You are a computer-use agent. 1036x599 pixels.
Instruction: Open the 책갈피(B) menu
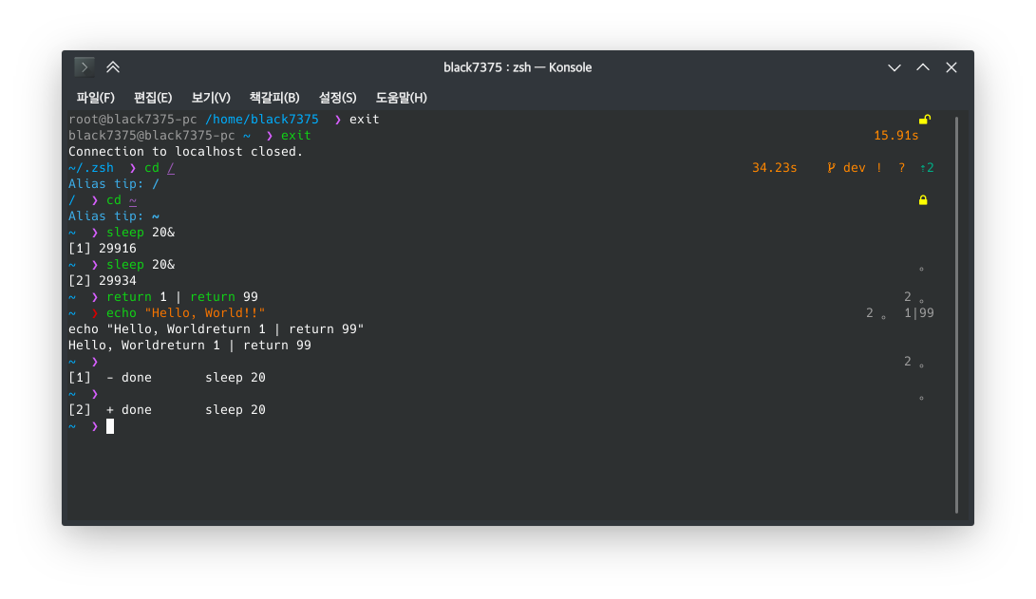[274, 98]
